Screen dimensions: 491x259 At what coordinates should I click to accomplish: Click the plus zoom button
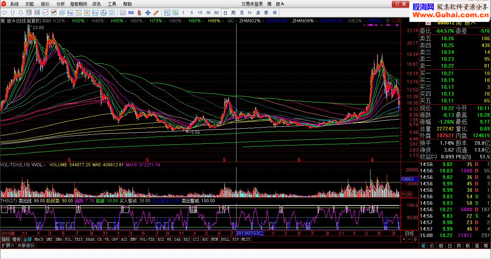coord(404,239)
